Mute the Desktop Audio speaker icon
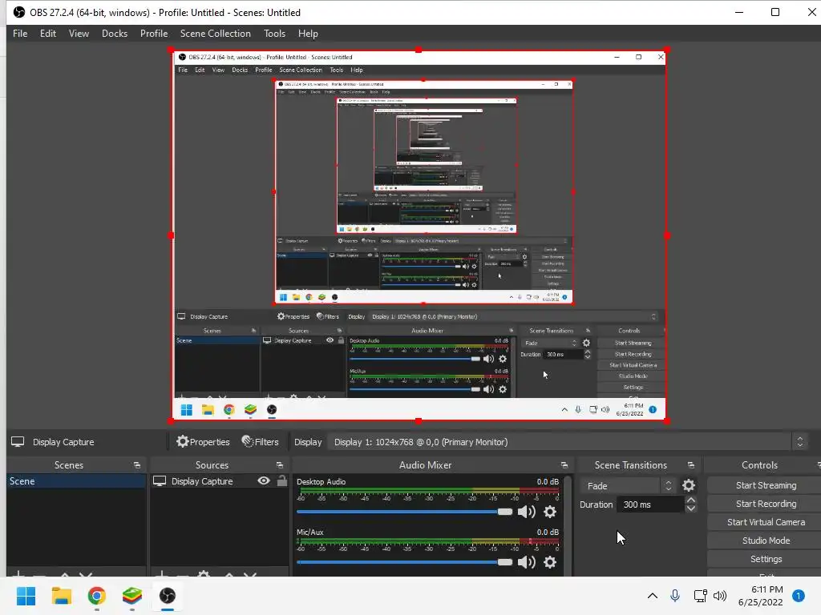Viewport: 821px width, 615px height. pyautogui.click(x=526, y=512)
